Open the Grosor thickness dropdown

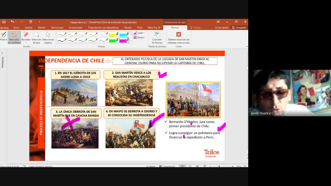pos(140,37)
